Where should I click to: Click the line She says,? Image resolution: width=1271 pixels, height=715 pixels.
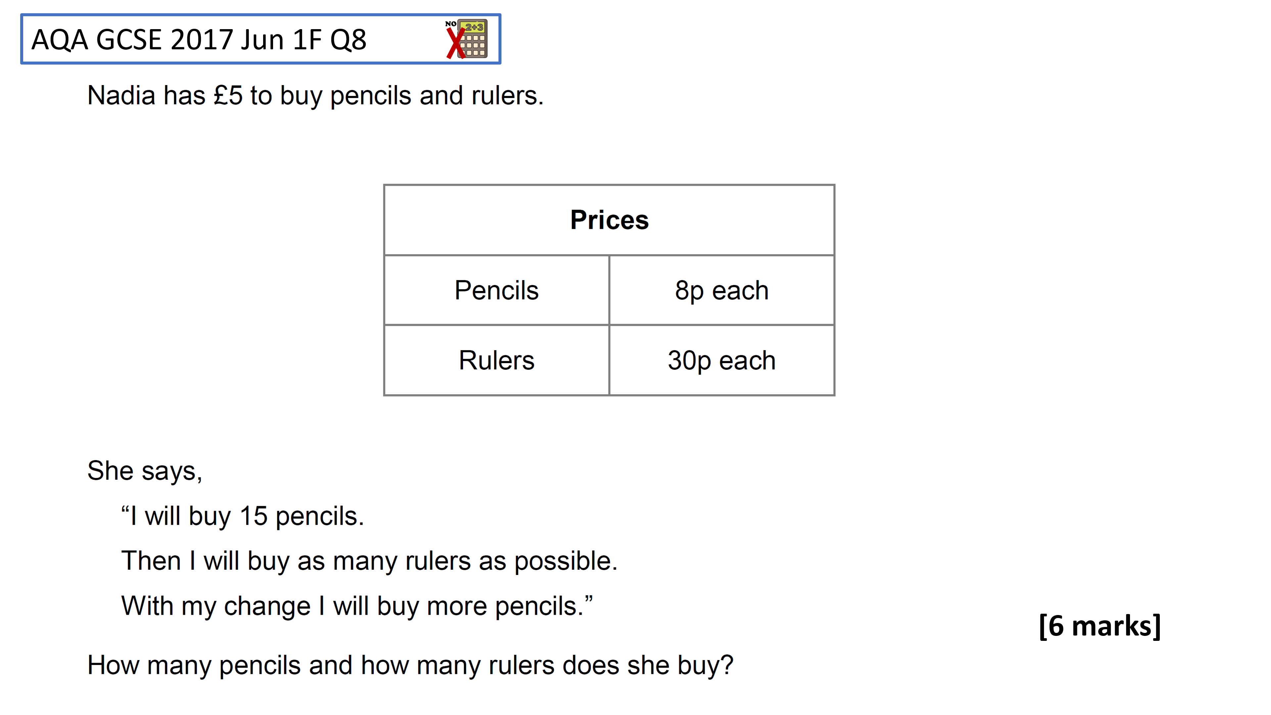[x=145, y=470]
